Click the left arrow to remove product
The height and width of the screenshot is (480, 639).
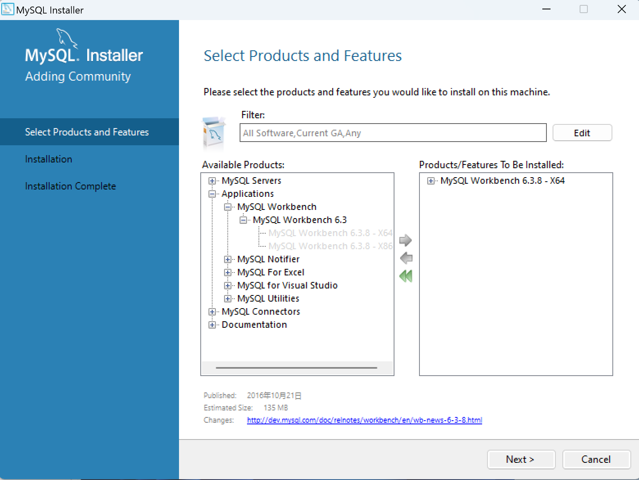pyautogui.click(x=405, y=258)
